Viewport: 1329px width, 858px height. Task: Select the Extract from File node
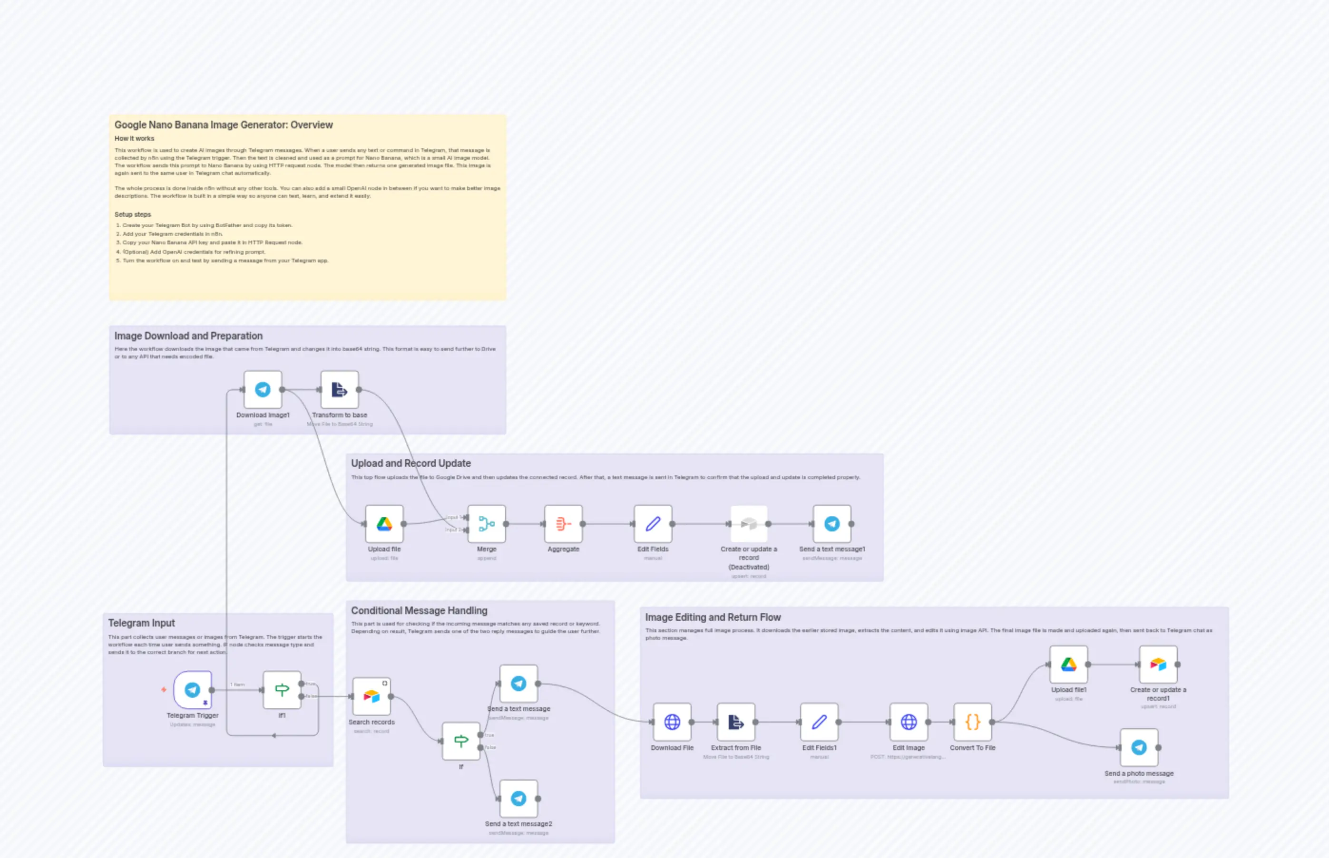736,723
